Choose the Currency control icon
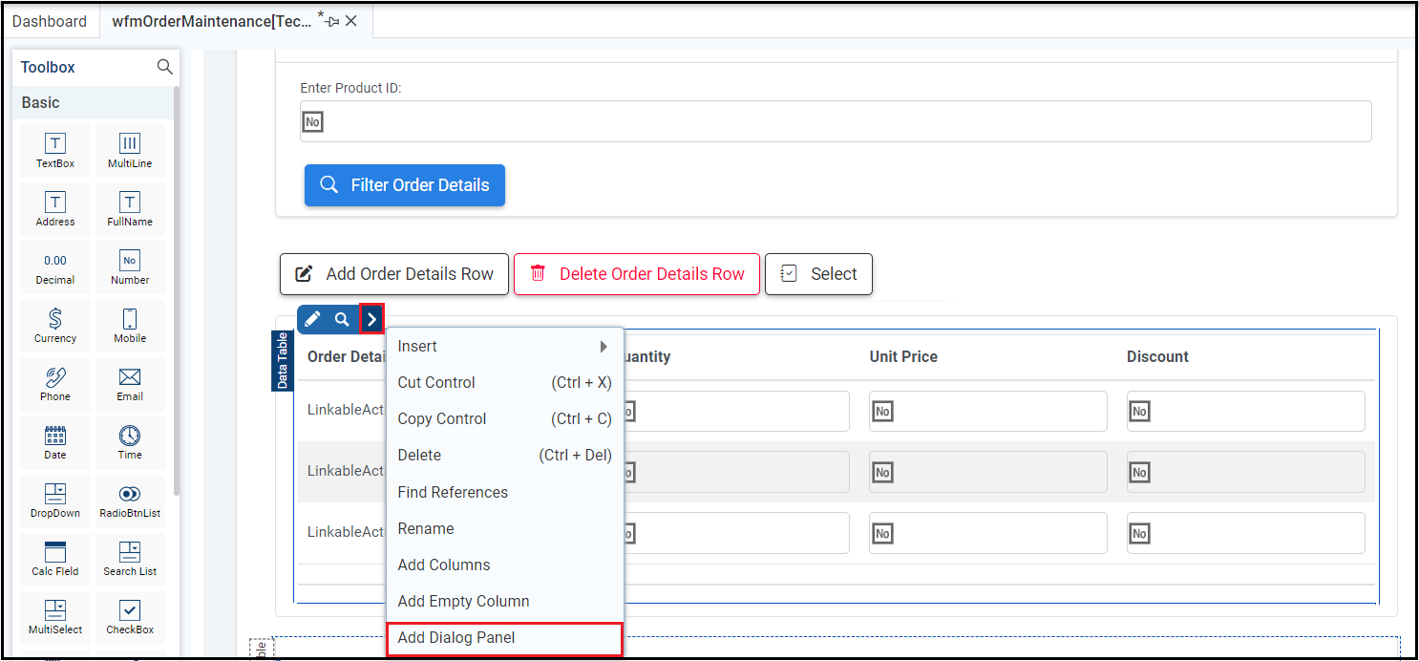The image size is (1419, 661). 55,325
